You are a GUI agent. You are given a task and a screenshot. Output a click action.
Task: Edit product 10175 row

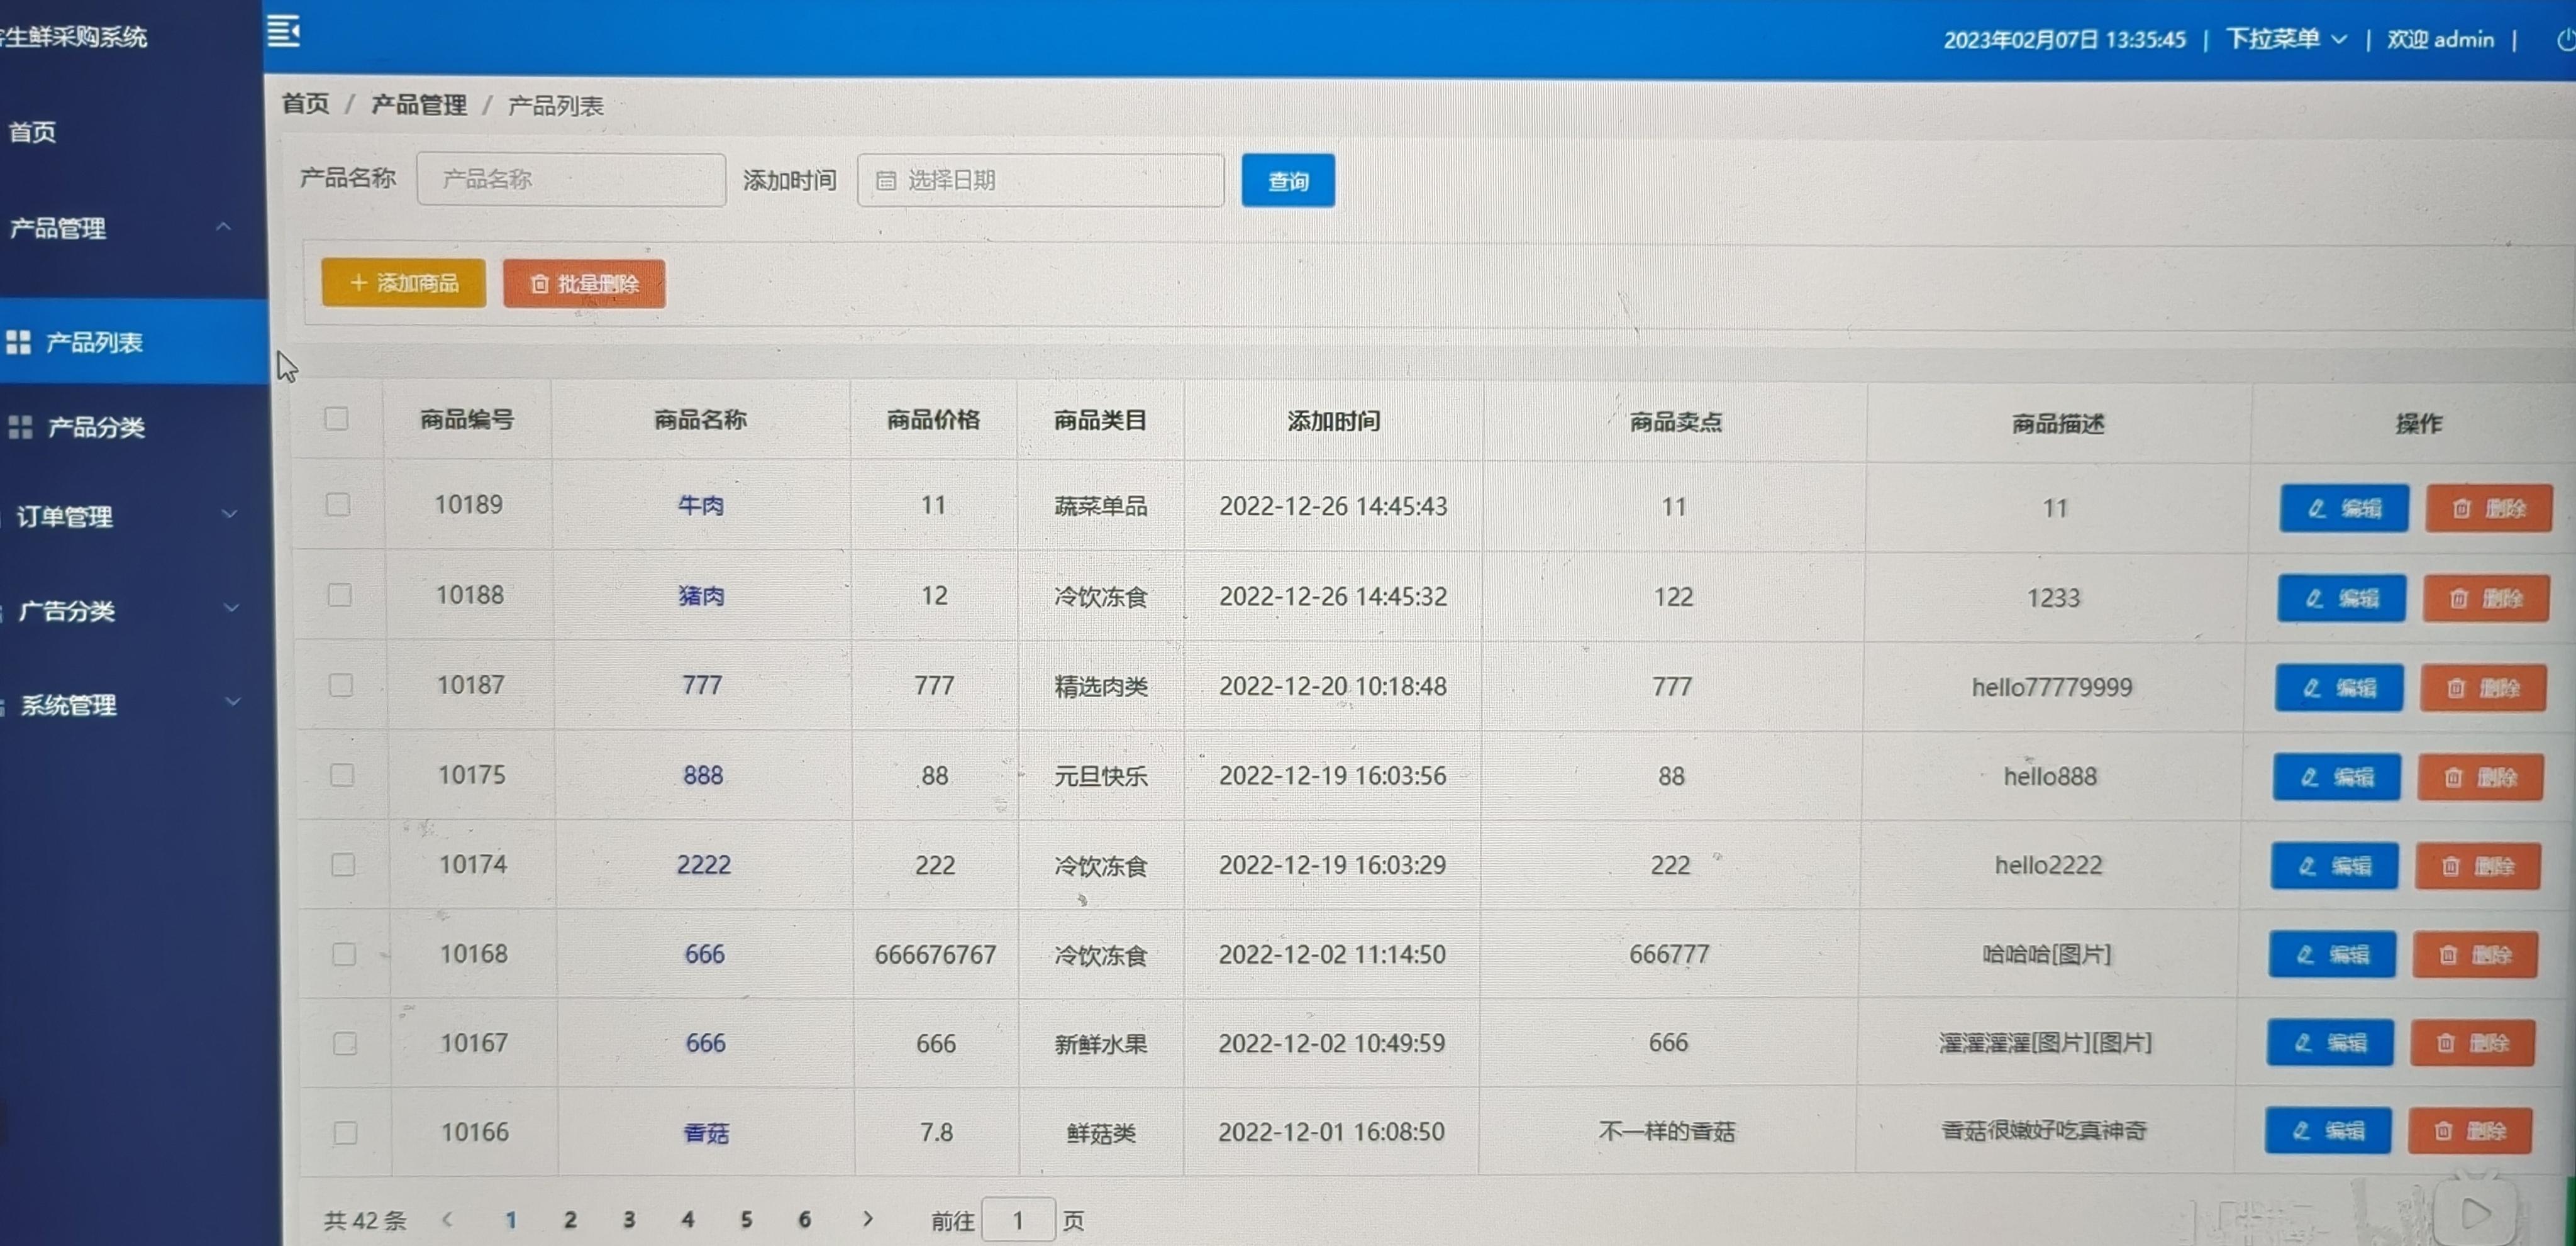tap(2336, 777)
